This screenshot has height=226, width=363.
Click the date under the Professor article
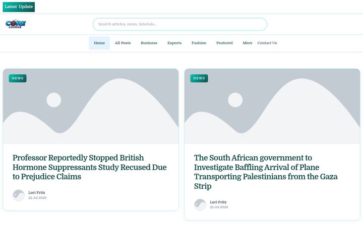37,198
